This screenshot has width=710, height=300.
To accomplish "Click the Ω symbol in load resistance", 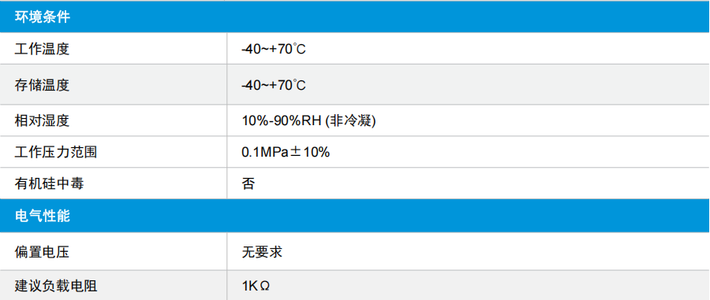I will coord(265,287).
